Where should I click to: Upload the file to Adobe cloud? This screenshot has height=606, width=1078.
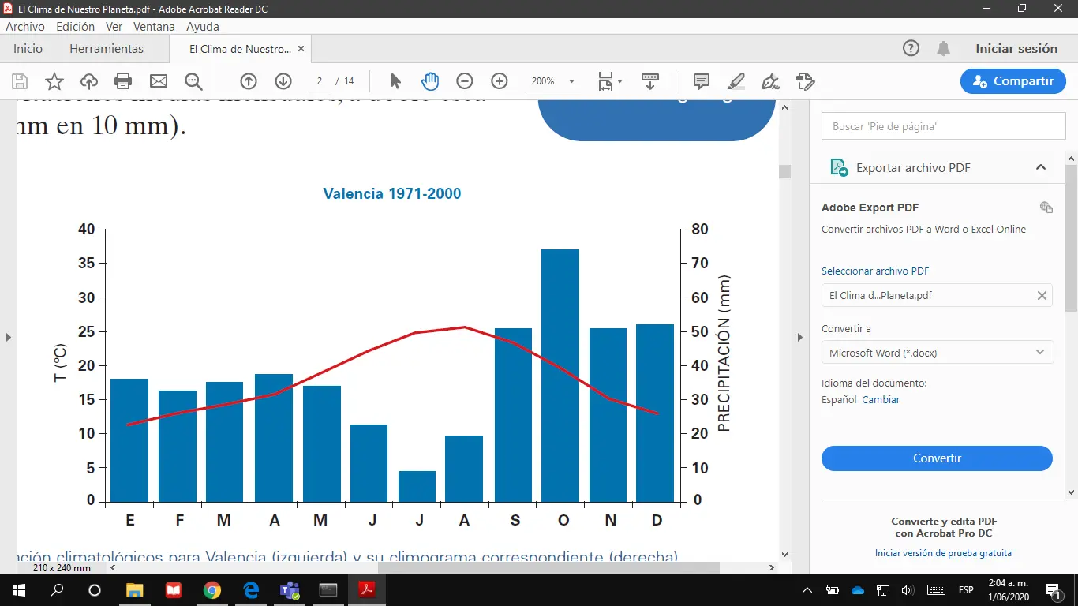[x=88, y=80]
